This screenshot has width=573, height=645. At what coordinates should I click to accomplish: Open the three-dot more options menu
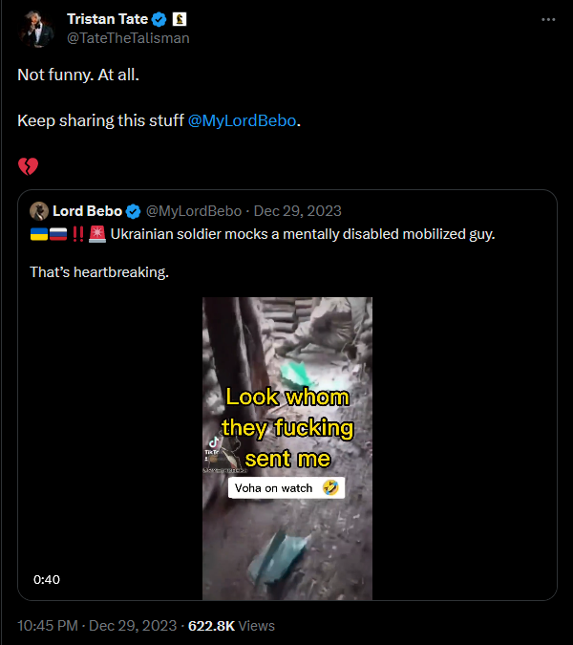(548, 20)
